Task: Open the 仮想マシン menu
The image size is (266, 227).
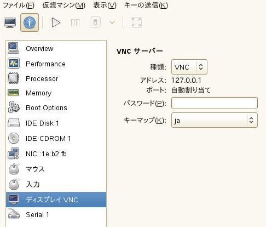Action: coord(63,5)
